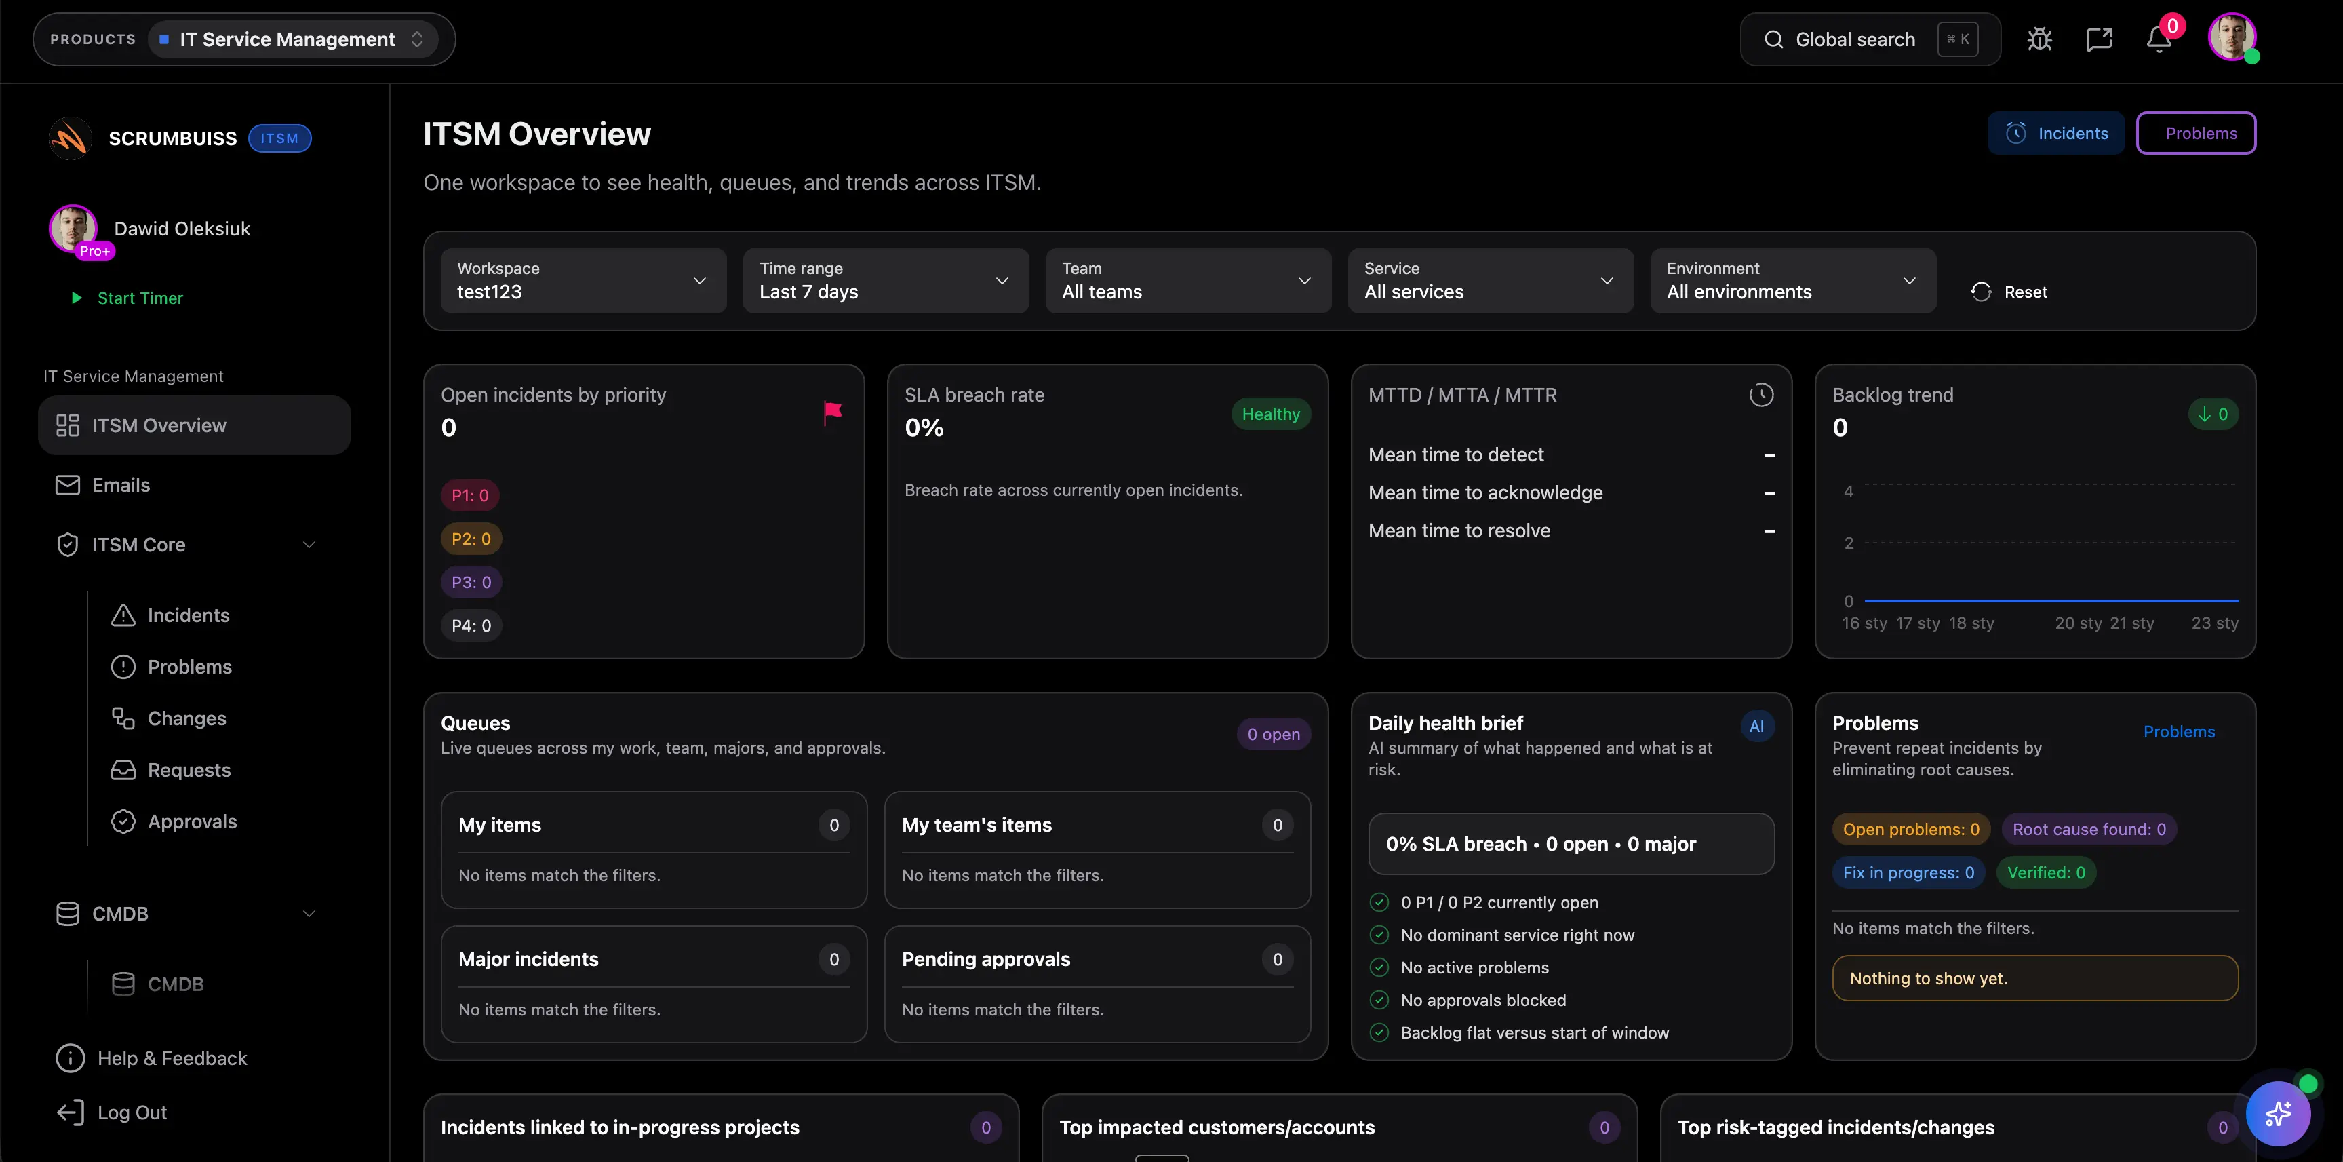Collapse the ITSM Core section
This screenshot has width=2343, height=1162.
[309, 544]
